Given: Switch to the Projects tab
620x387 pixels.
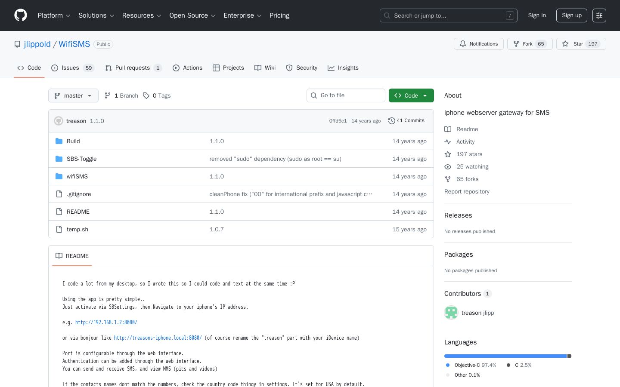Looking at the screenshot, I should click(228, 68).
